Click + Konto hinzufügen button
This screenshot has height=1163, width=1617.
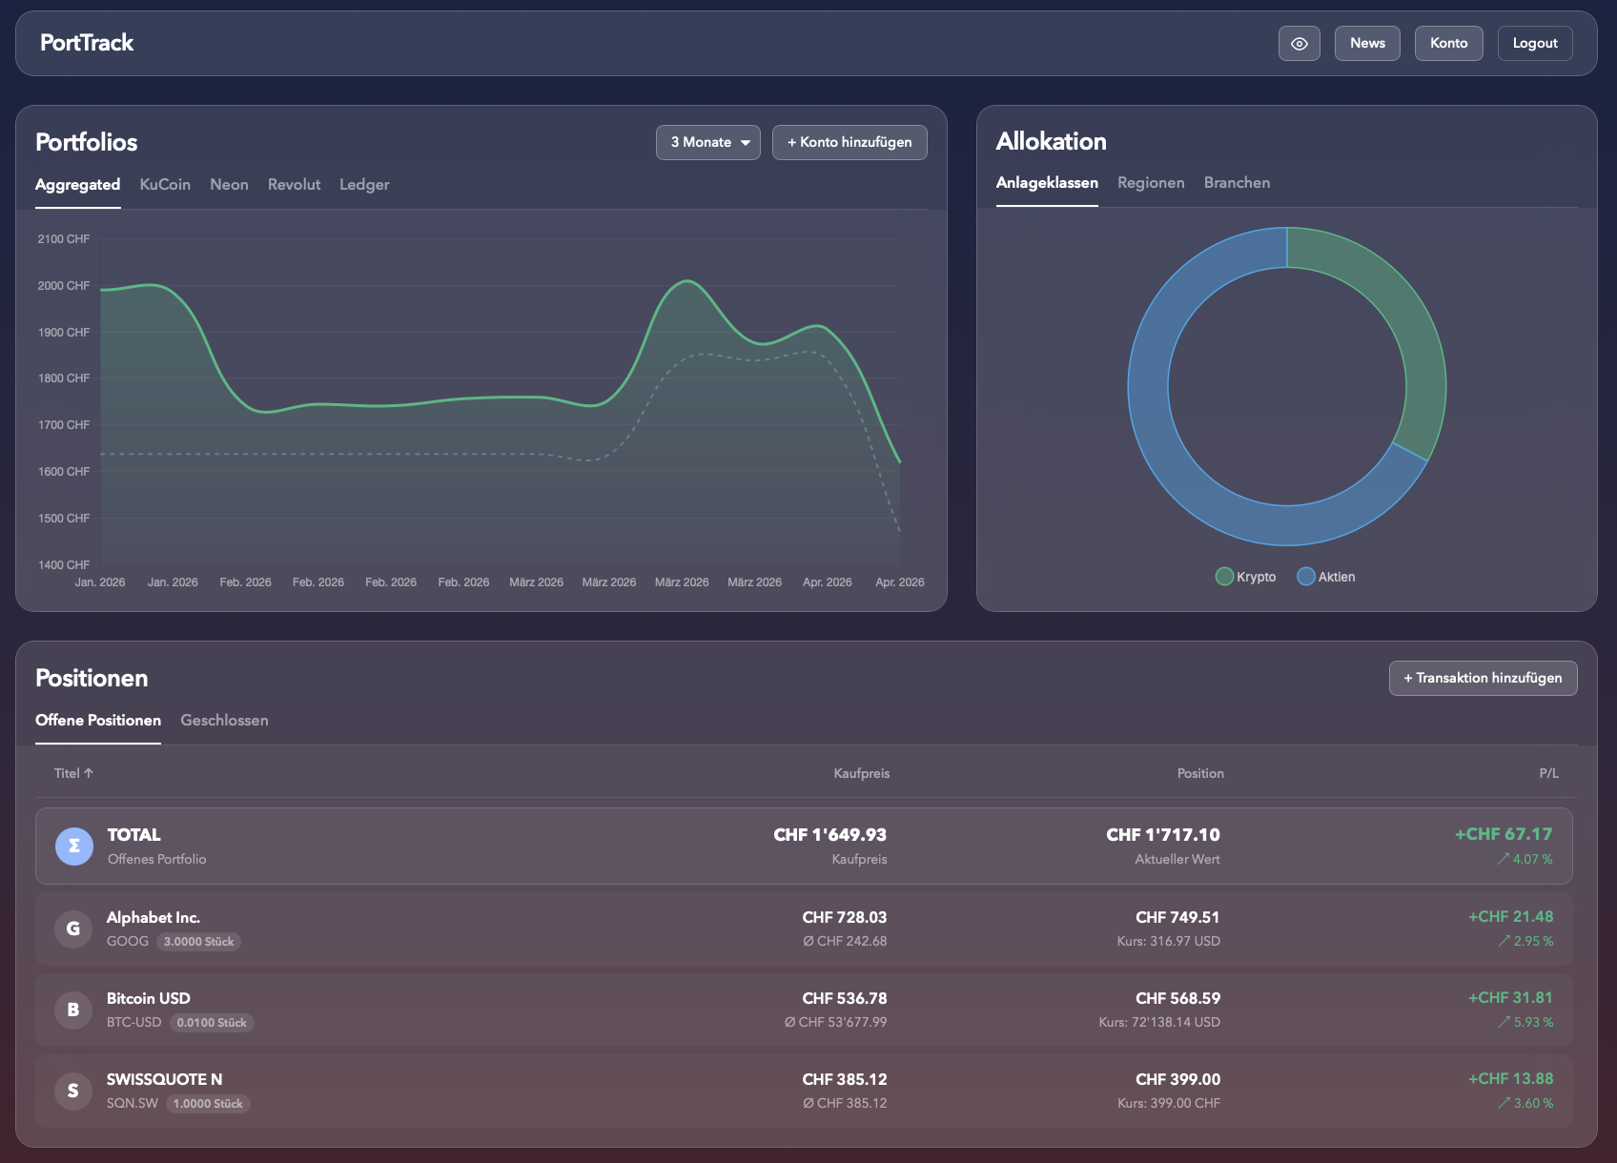click(849, 142)
